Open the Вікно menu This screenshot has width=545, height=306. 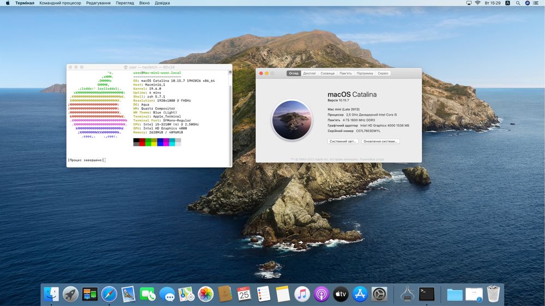(144, 3)
